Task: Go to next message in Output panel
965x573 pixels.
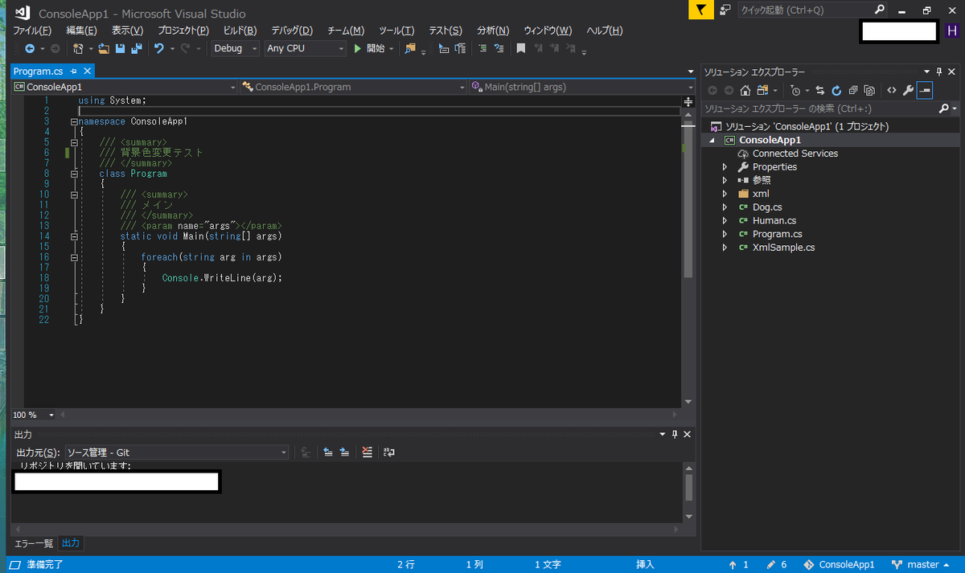Action: click(x=344, y=452)
